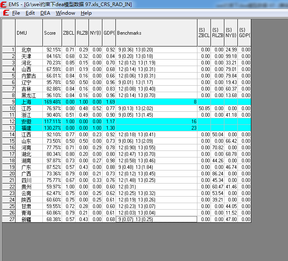
Task: Select row header number 9
Action: [x=9, y=102]
